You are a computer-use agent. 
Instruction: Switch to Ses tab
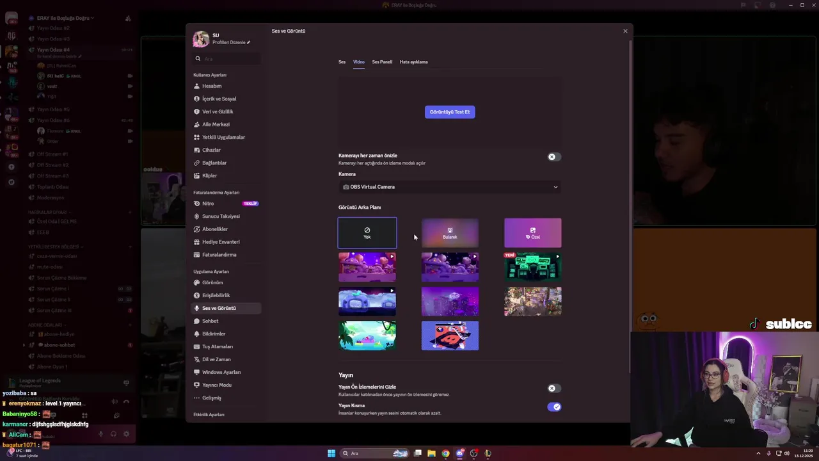click(x=342, y=62)
